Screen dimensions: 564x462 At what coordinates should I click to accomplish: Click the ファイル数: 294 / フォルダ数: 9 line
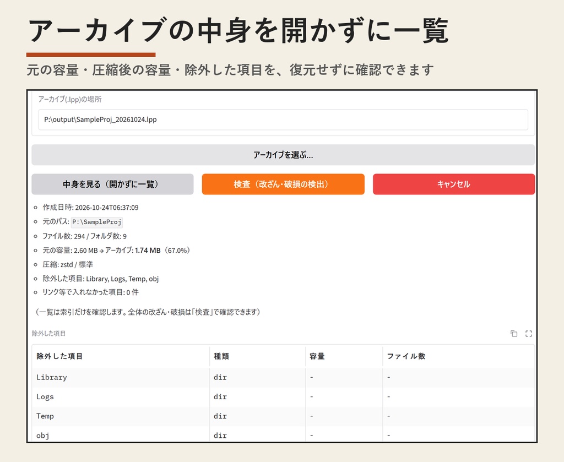[x=84, y=236]
